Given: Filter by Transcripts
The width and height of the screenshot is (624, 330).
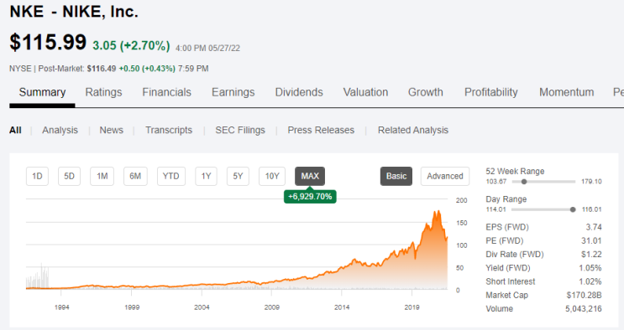Looking at the screenshot, I should [169, 131].
